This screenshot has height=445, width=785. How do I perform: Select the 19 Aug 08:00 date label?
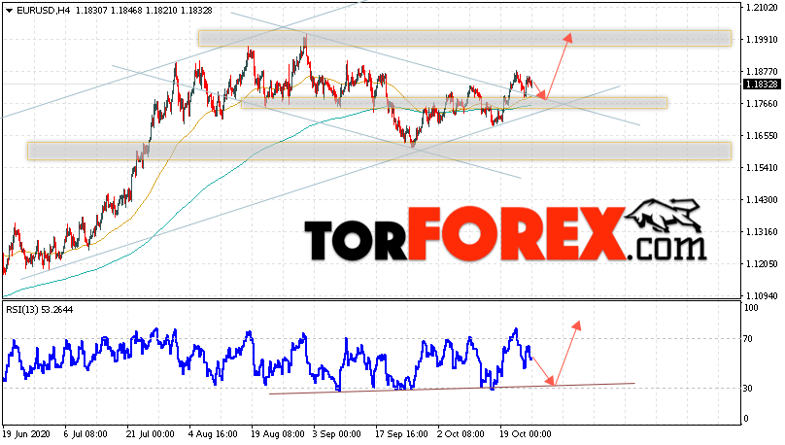click(277, 433)
